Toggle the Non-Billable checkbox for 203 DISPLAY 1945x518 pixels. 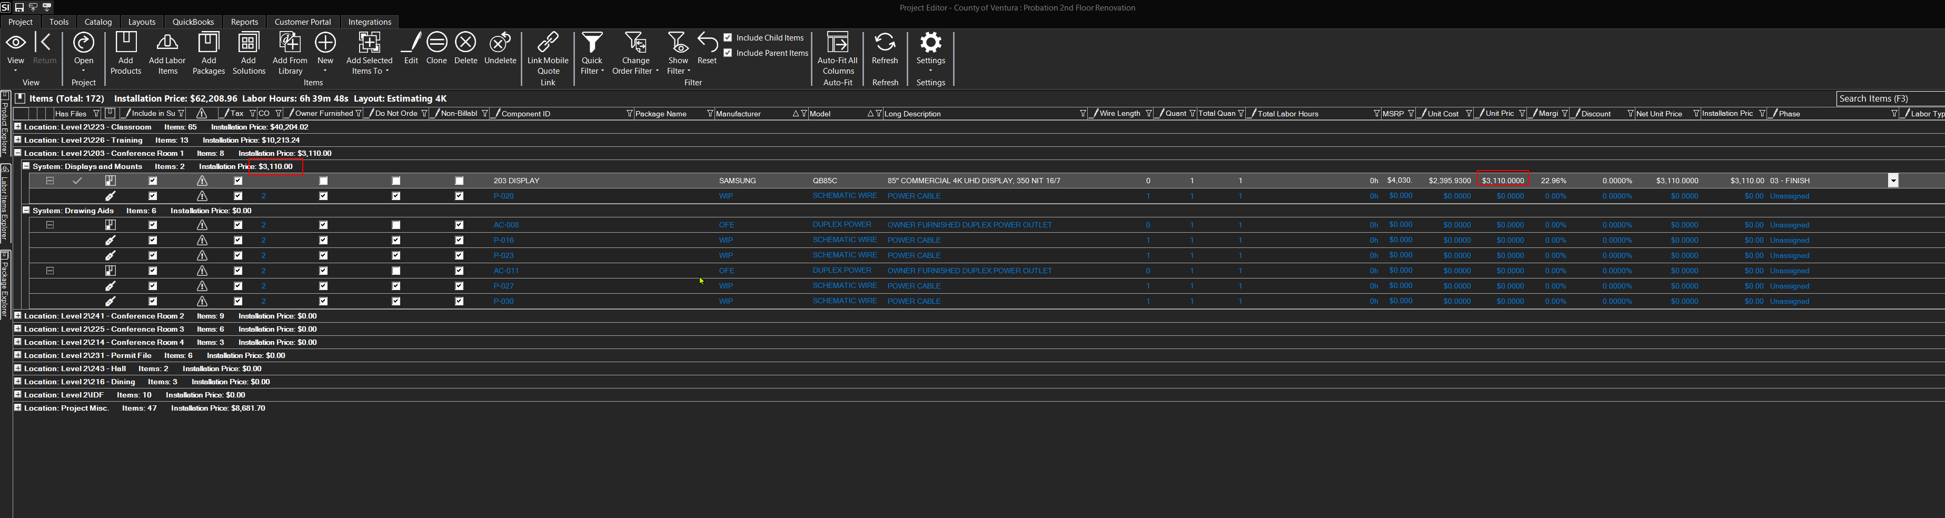(459, 181)
